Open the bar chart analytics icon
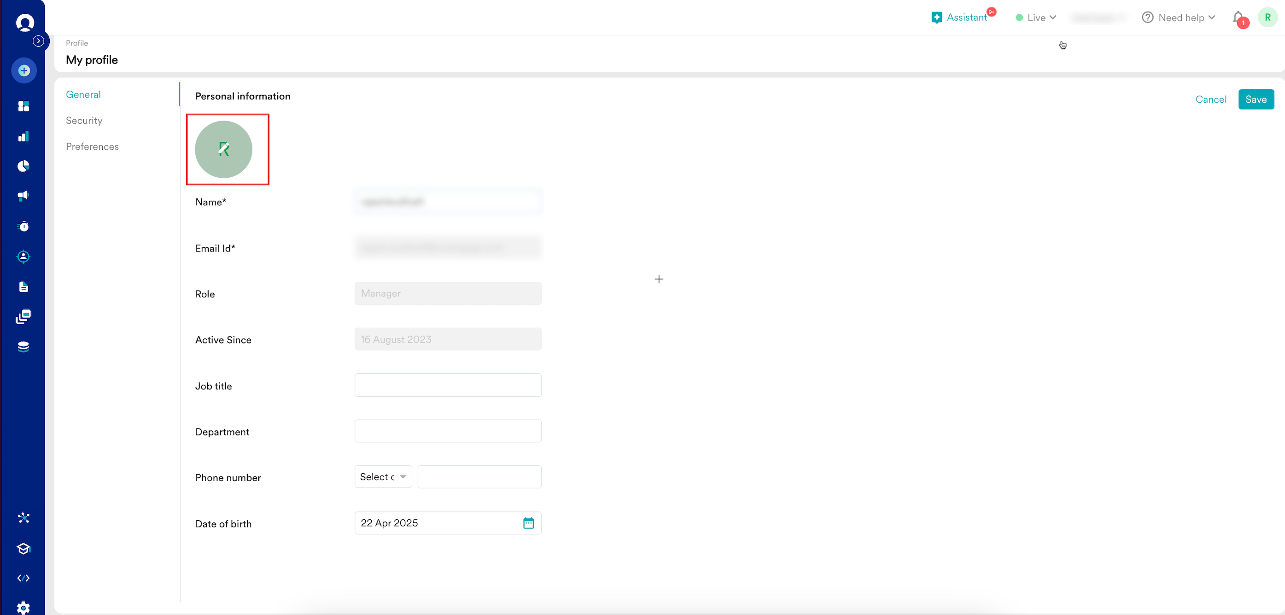Viewport: 1285px width, 615px height. tap(23, 137)
